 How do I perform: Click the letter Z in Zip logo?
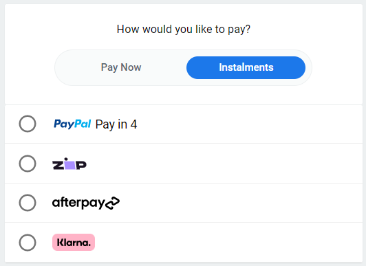tap(58, 165)
